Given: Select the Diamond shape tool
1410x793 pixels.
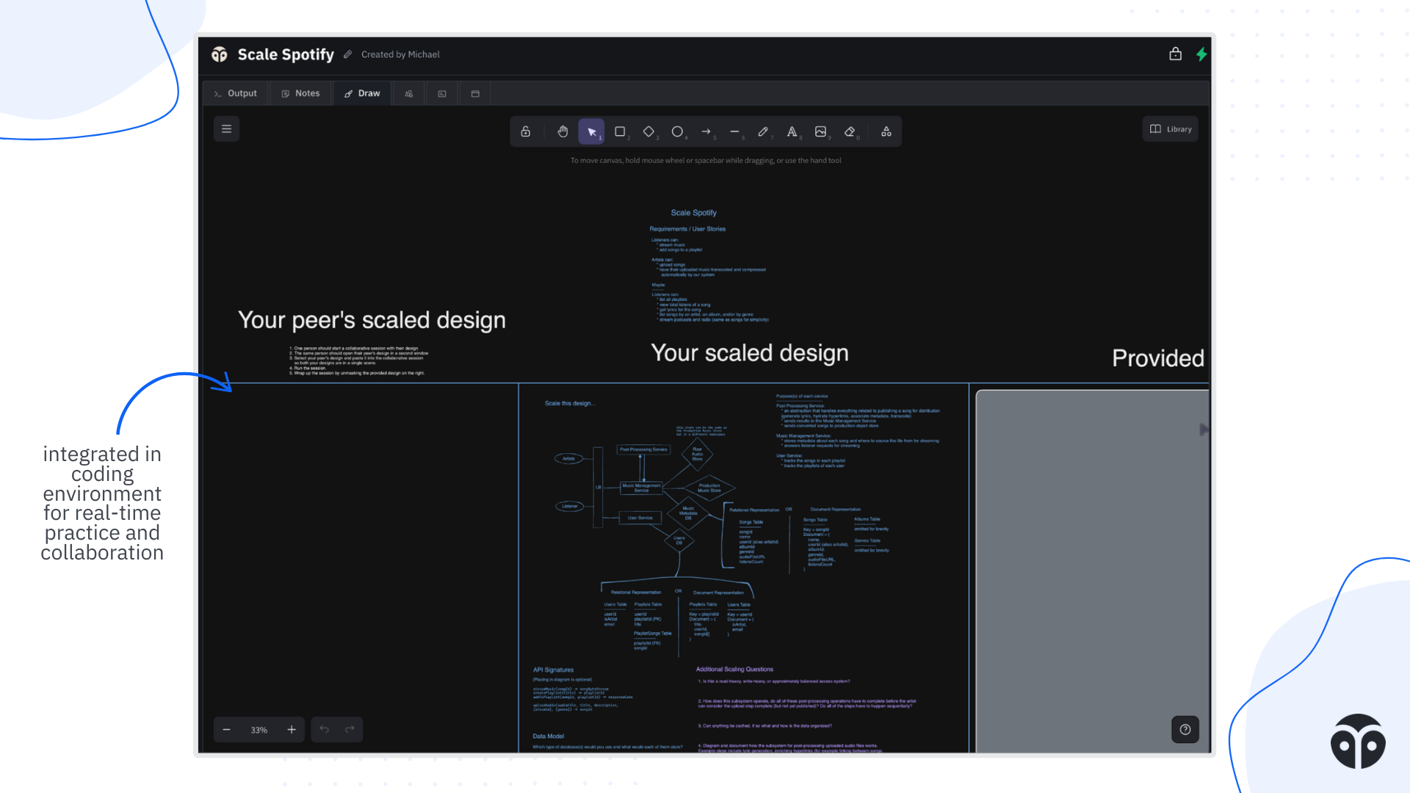Looking at the screenshot, I should coord(648,131).
